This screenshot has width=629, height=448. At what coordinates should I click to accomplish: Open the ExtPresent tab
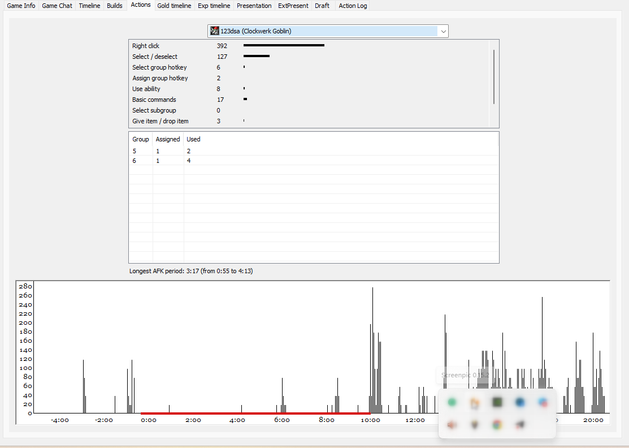293,6
